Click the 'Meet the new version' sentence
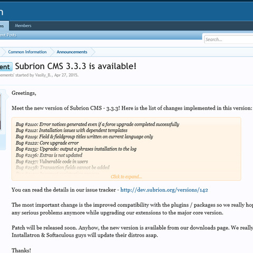253x253 pixels. (132, 108)
